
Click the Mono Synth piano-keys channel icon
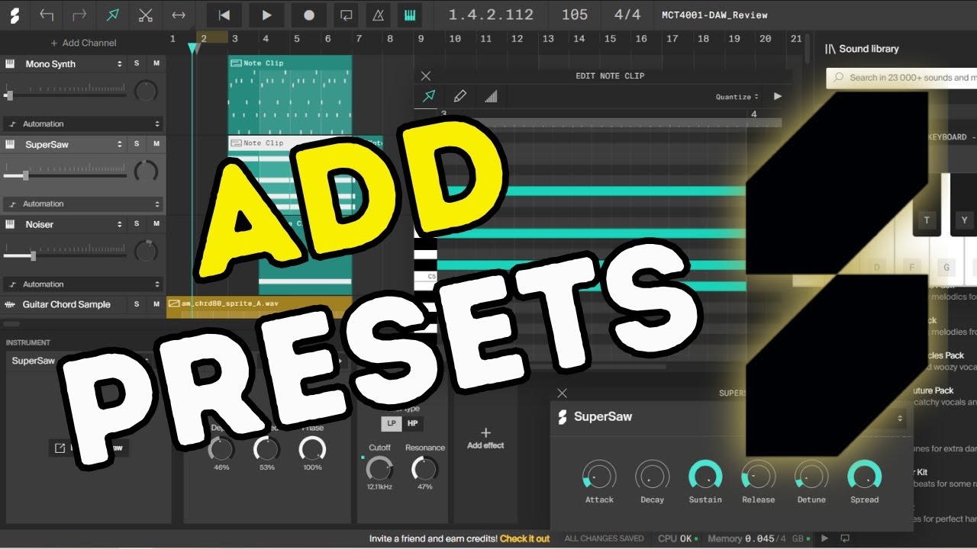coord(11,64)
